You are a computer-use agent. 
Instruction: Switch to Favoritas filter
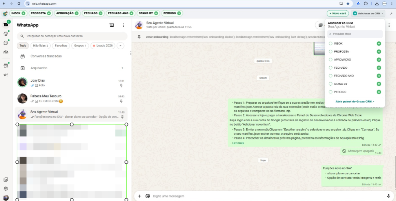61,46
